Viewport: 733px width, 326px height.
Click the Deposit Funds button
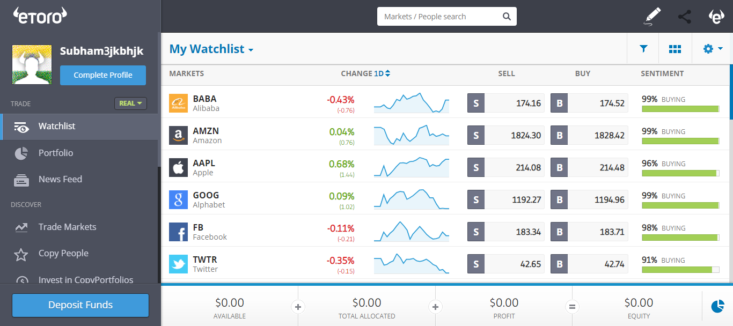80,305
